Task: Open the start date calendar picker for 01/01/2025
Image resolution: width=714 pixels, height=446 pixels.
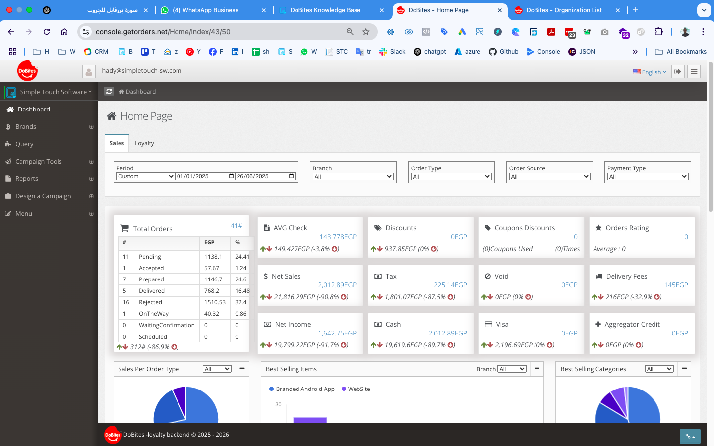Action: point(231,176)
